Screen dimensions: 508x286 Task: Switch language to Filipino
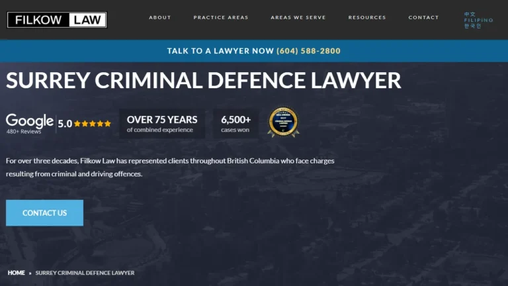(x=478, y=20)
